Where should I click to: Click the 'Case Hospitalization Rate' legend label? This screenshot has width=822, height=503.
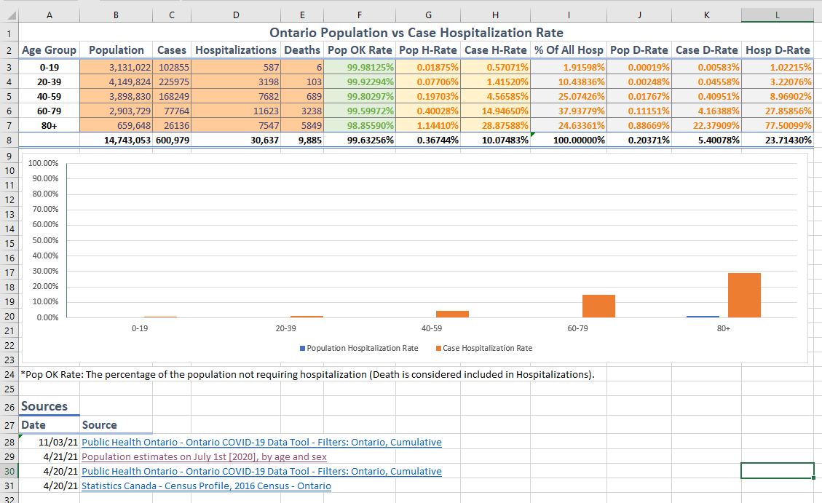pyautogui.click(x=488, y=349)
